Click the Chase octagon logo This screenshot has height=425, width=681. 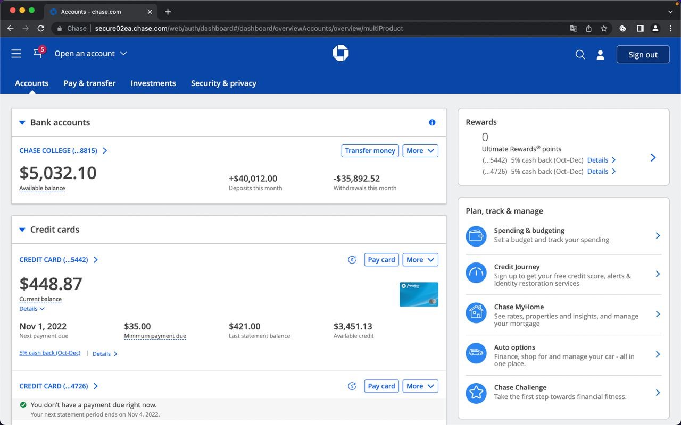click(340, 53)
